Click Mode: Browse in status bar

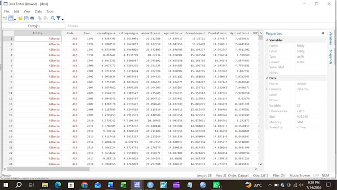point(300,176)
